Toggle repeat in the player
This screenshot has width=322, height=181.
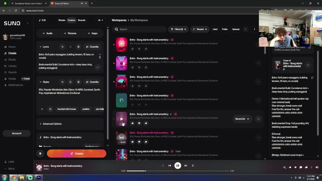pos(193,166)
